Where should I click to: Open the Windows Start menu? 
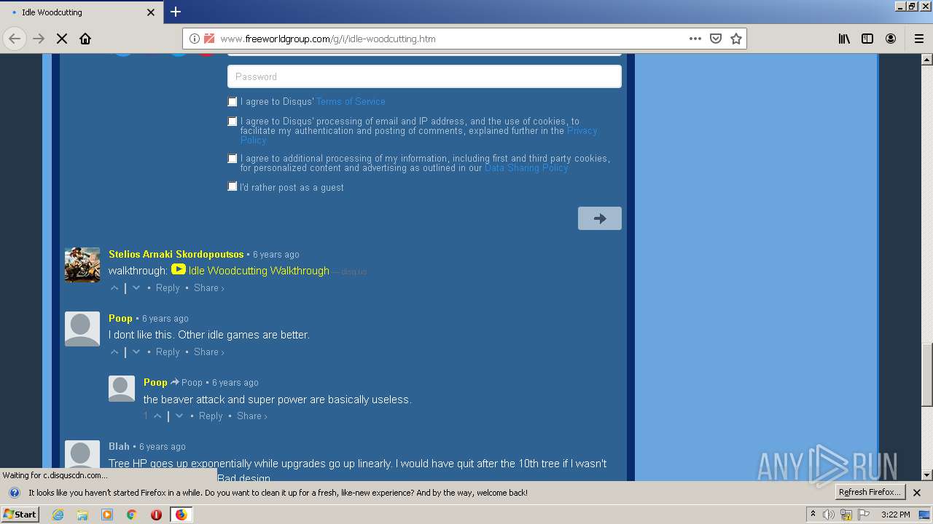click(20, 514)
